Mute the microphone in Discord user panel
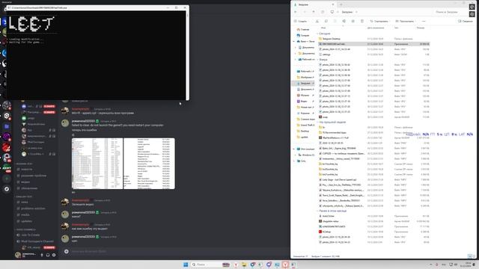 [x=42, y=255]
